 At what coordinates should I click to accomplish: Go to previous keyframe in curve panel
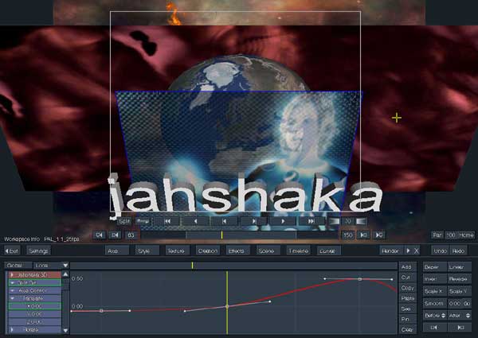pos(434,328)
